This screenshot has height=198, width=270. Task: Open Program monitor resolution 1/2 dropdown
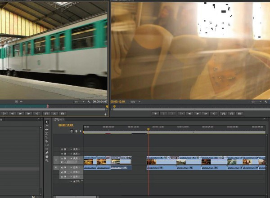[x=256, y=102]
